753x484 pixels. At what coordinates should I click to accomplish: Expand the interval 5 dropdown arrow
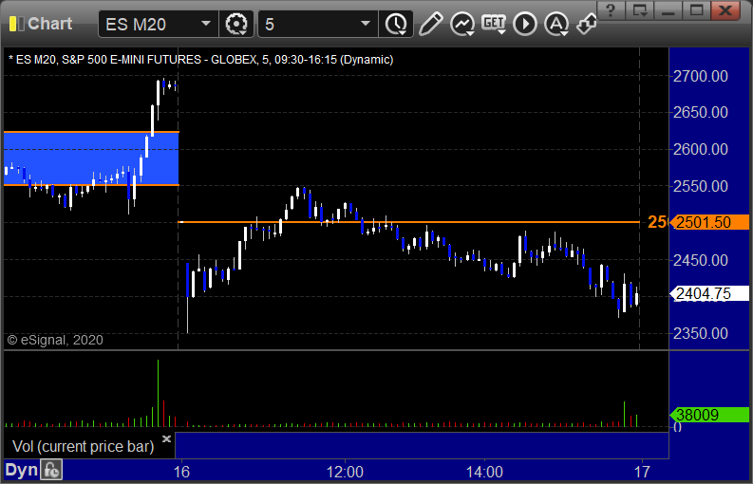point(366,24)
